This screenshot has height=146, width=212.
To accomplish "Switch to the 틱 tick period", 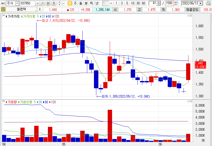I will tap(92, 3).
